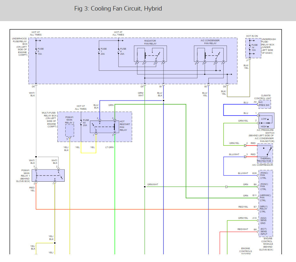Select the RADIATOR FAN RELAY label
This screenshot has height=262, width=296.
tap(150, 42)
